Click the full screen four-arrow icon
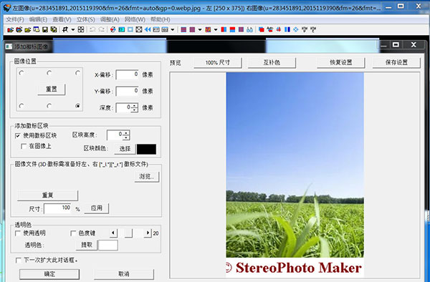430x282 pixels. click(x=80, y=29)
